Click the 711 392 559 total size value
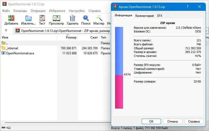Viewport: 209px width, 131px height. (193, 48)
